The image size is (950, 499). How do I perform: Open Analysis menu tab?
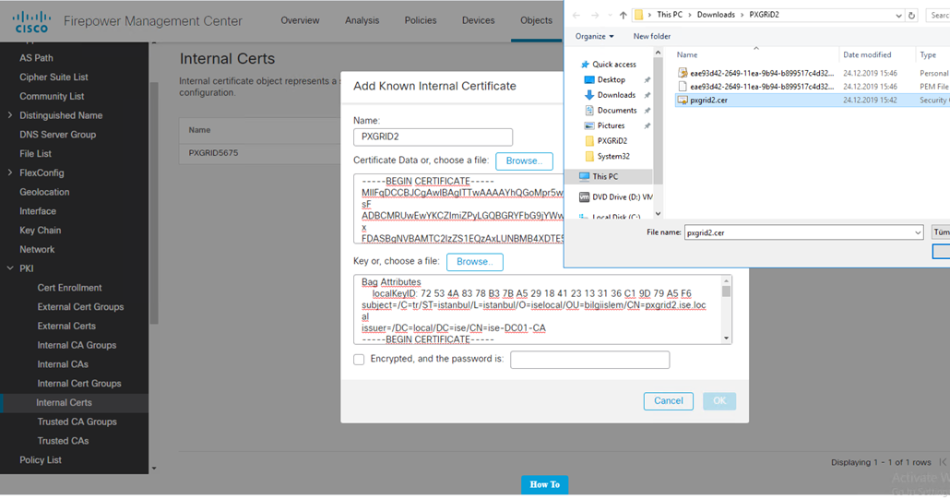pos(362,20)
